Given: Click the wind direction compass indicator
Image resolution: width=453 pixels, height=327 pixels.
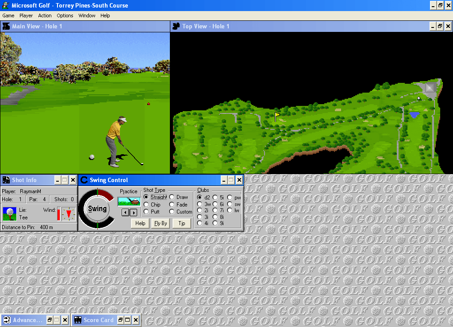Looking at the screenshot, I should 69,214.
